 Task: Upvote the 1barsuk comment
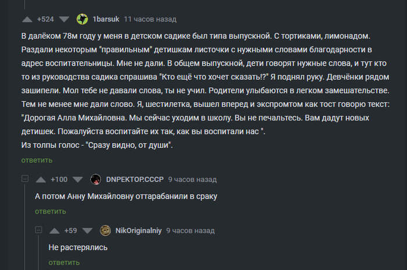tap(27, 19)
